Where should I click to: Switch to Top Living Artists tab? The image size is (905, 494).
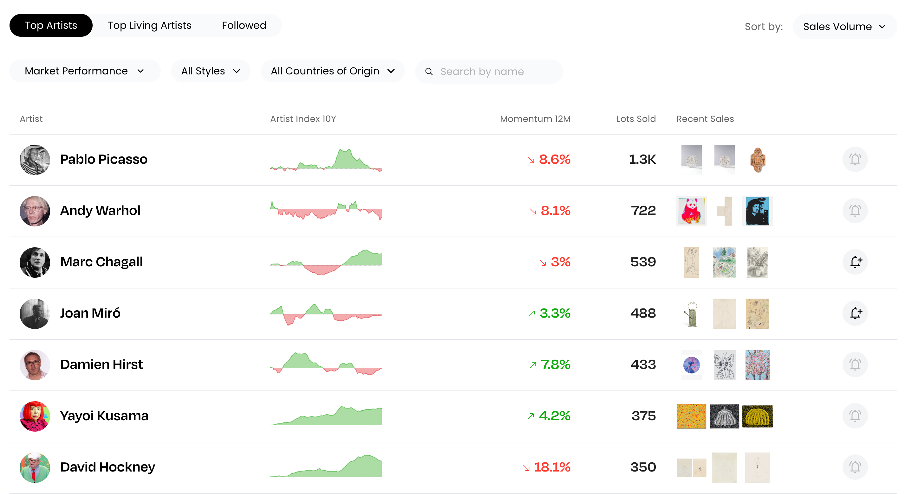click(x=149, y=25)
